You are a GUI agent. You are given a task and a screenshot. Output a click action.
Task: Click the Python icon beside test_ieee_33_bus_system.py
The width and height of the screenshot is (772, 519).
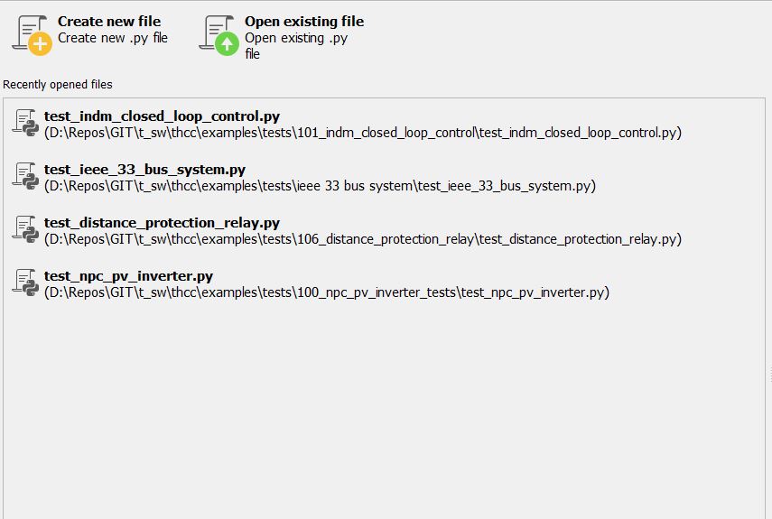pyautogui.click(x=24, y=175)
